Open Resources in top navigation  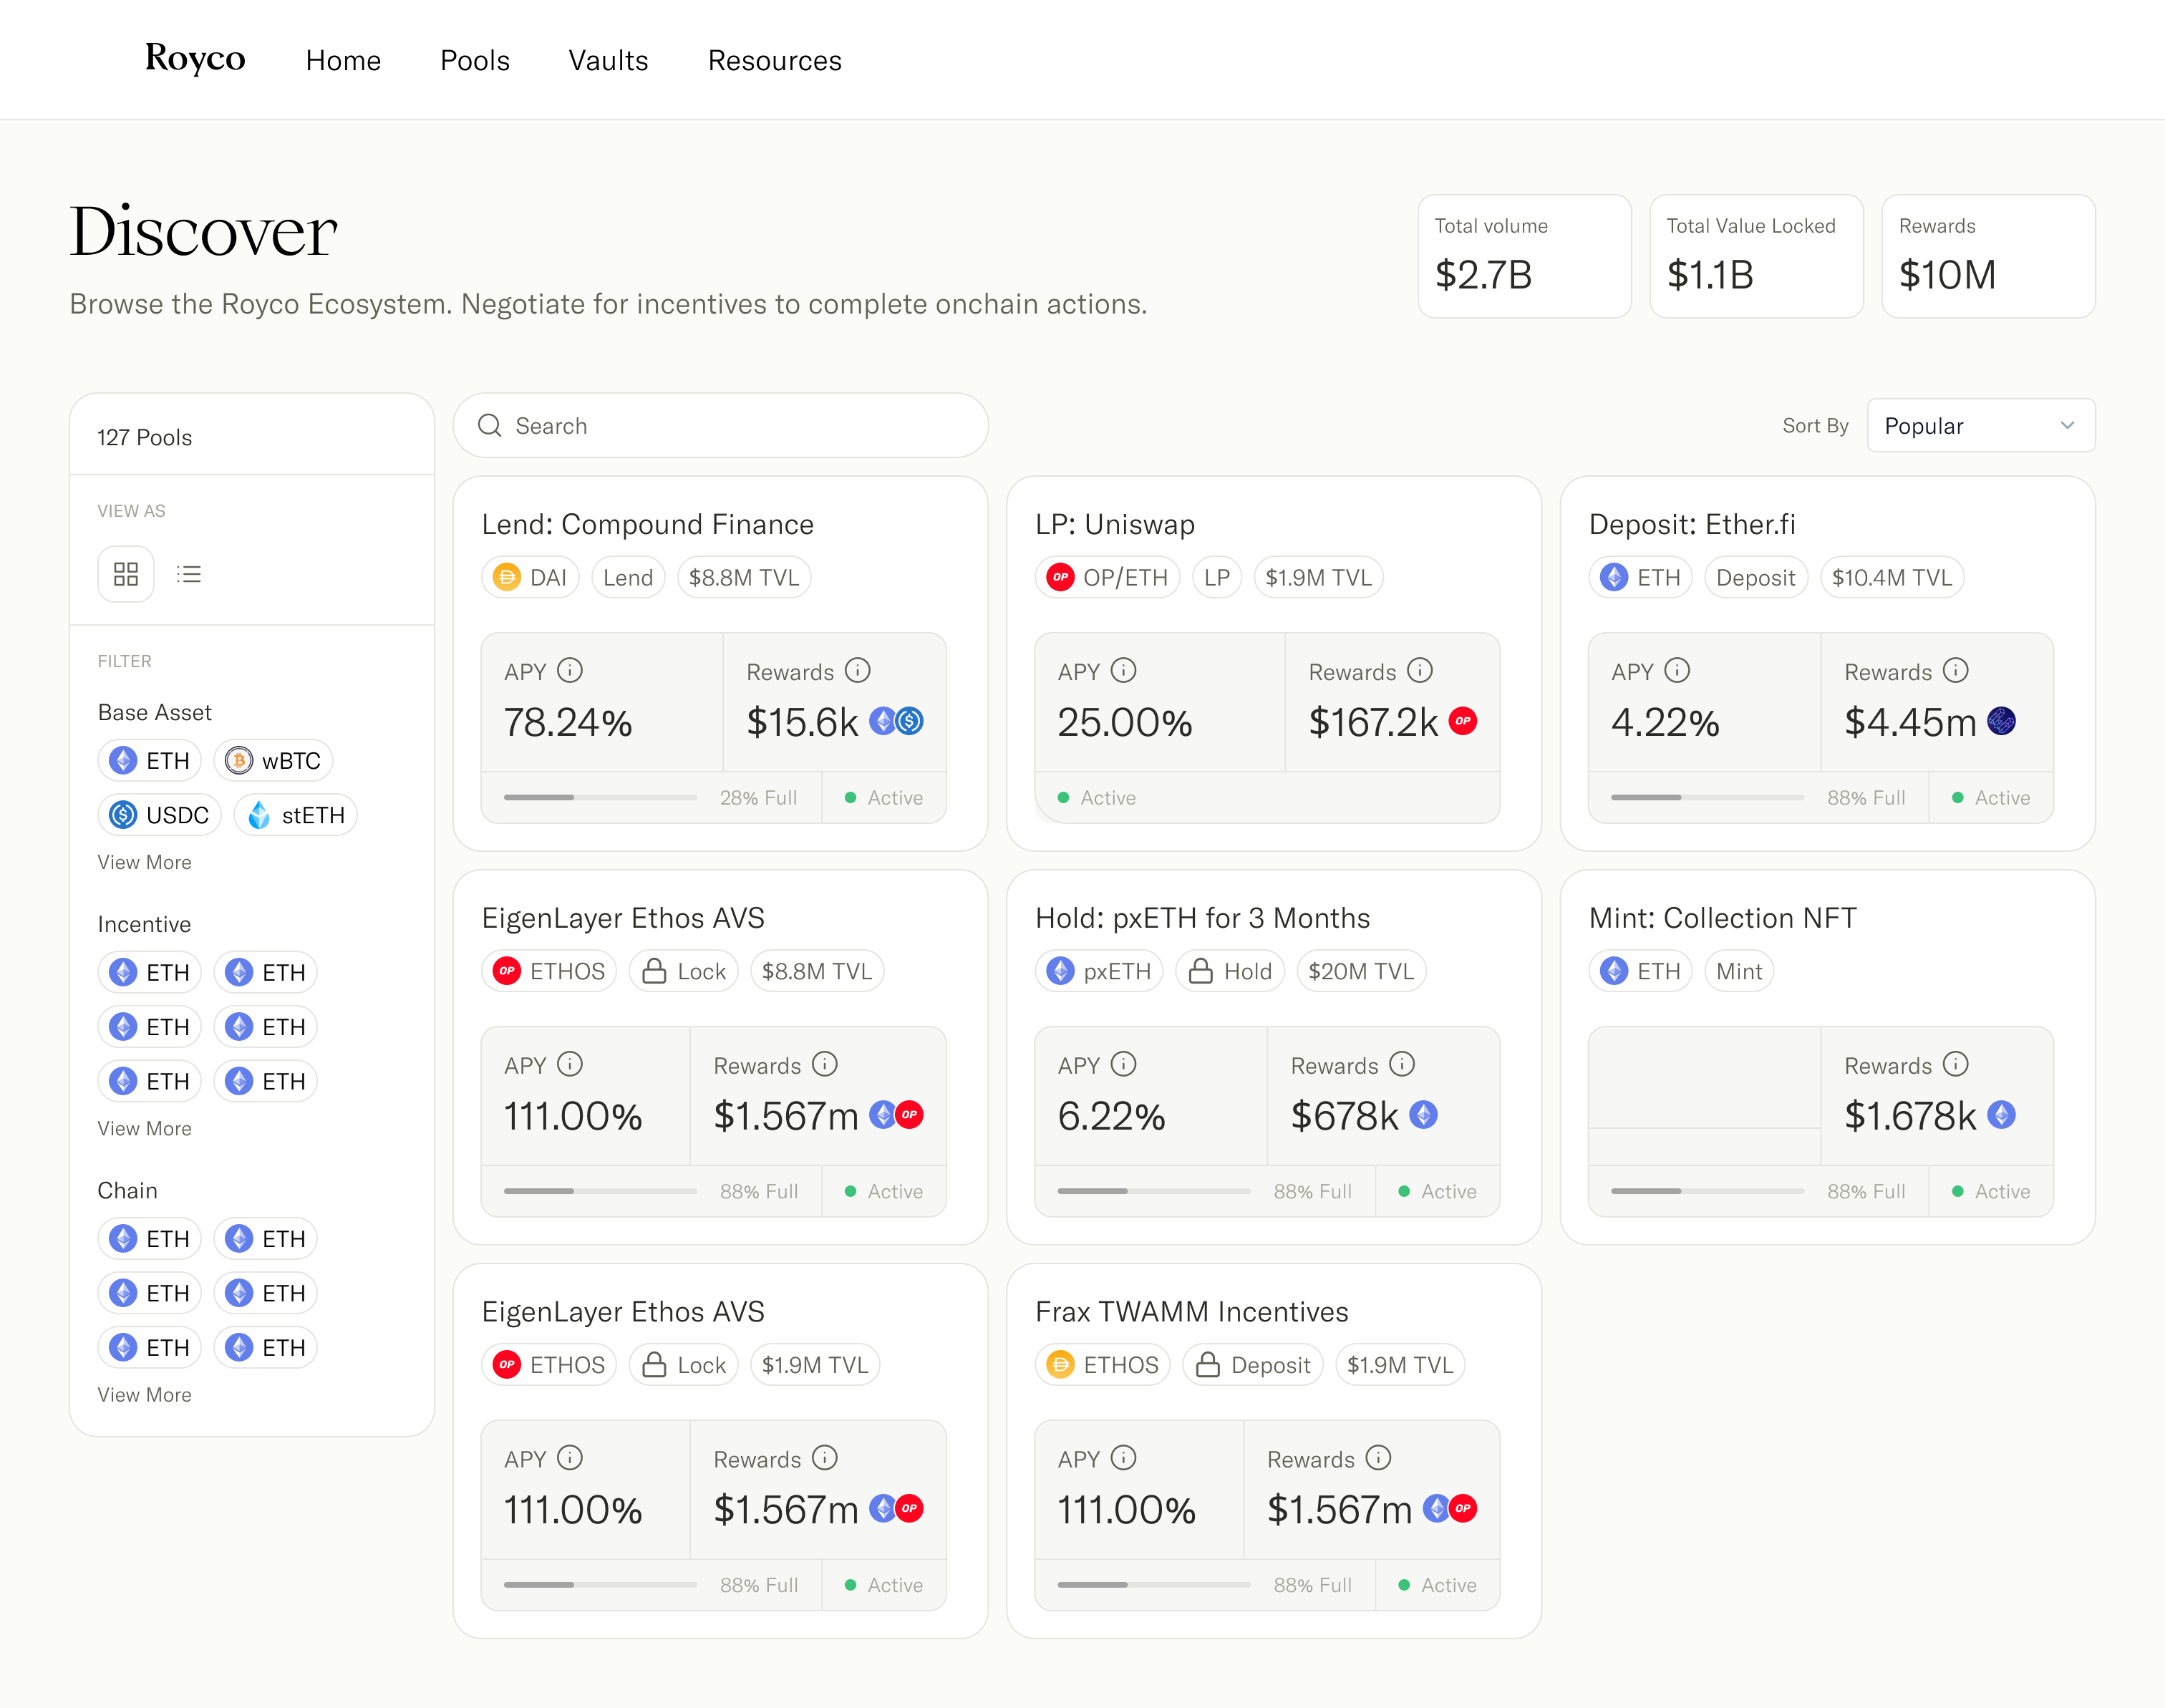(774, 61)
